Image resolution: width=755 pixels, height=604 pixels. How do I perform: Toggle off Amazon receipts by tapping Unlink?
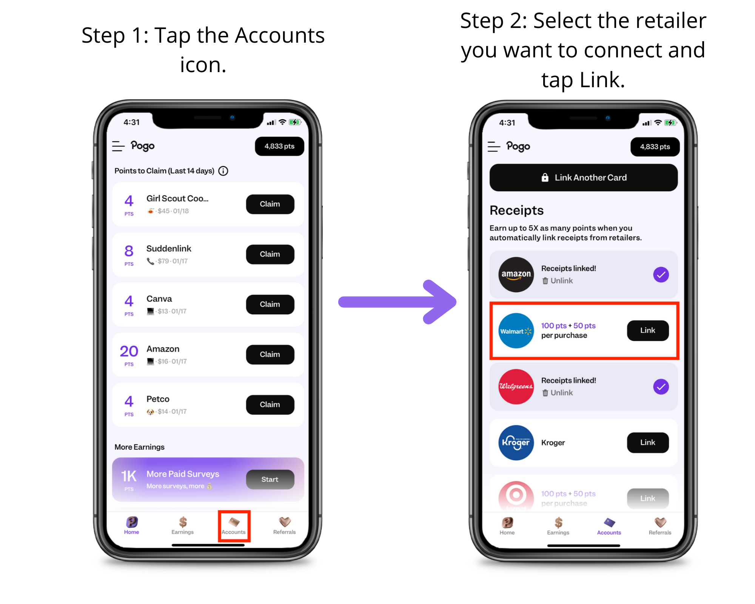coord(559,279)
